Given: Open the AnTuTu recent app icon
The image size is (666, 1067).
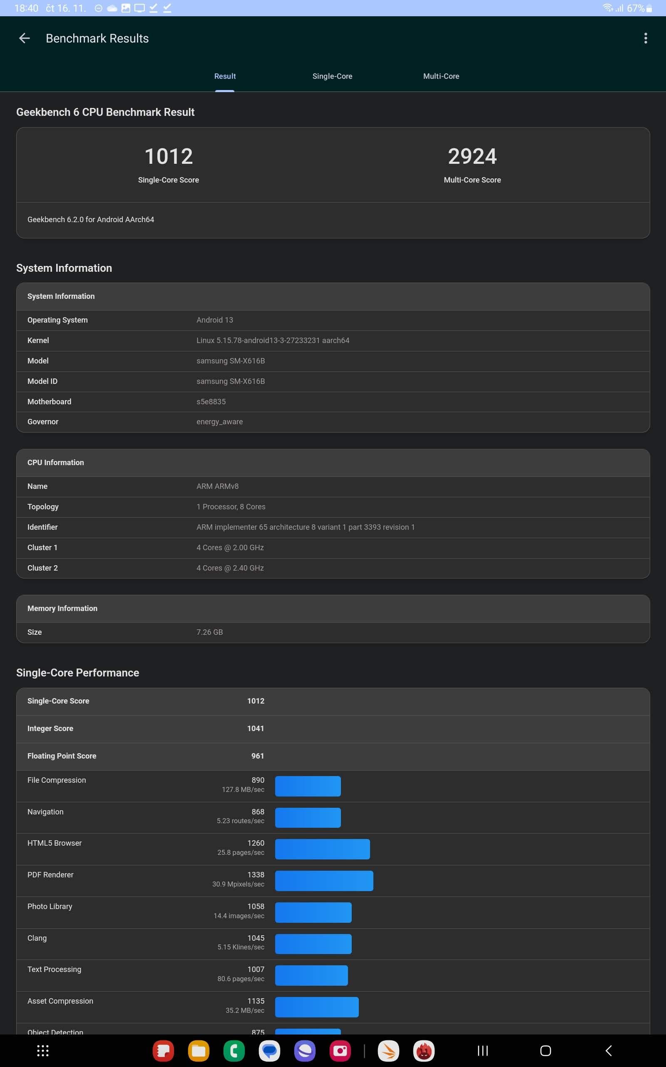Looking at the screenshot, I should [x=424, y=1051].
